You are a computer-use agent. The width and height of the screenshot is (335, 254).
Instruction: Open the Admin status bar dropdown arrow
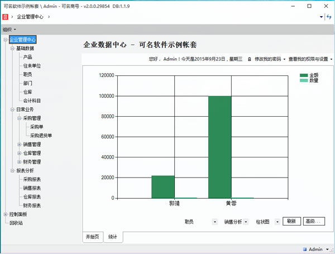tap(327, 249)
